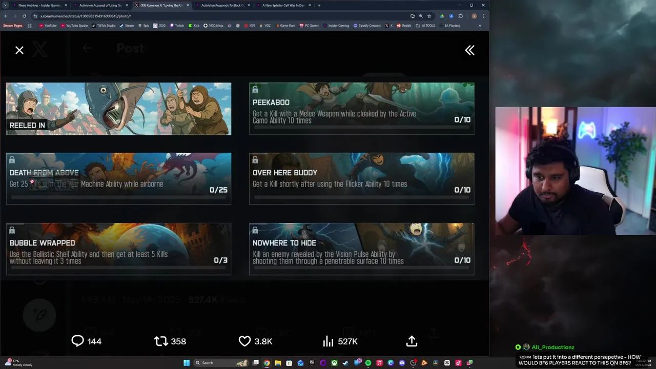Switch to Activision Accused of Using tab
656x369 pixels.
point(100,5)
